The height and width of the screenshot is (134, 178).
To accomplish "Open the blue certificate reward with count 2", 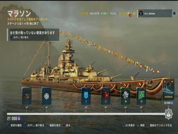I will (86, 96).
